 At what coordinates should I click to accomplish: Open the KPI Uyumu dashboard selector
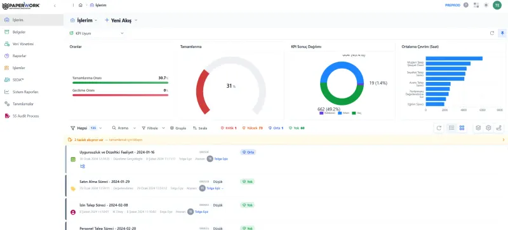click(97, 33)
